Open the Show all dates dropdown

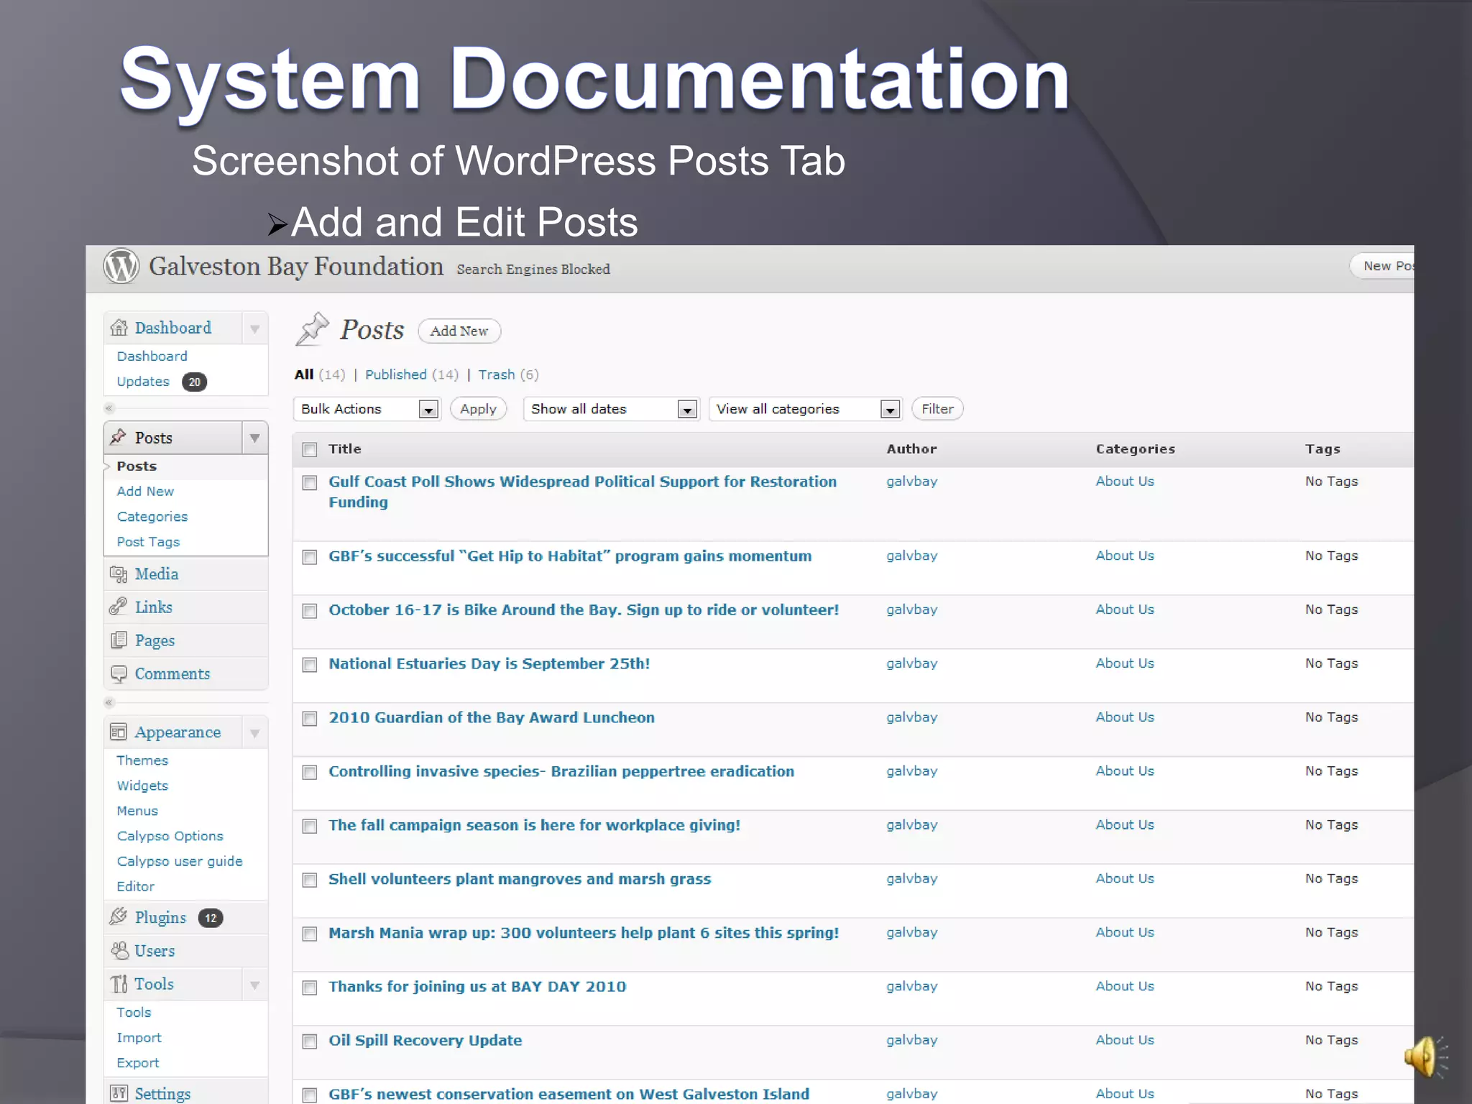click(611, 409)
